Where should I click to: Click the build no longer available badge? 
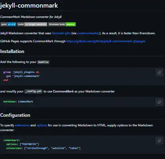coord(32,24)
